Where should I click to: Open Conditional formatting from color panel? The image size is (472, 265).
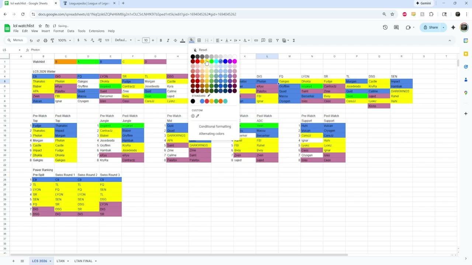click(x=215, y=127)
